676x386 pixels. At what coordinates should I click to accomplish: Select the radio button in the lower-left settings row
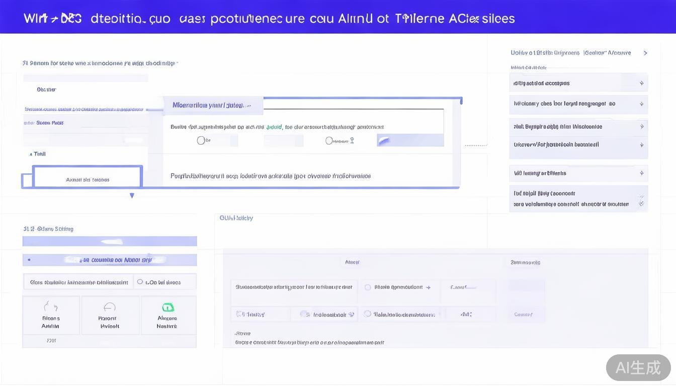[x=140, y=282]
